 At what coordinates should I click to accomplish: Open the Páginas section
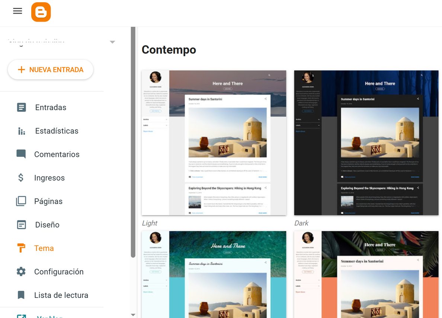click(48, 201)
